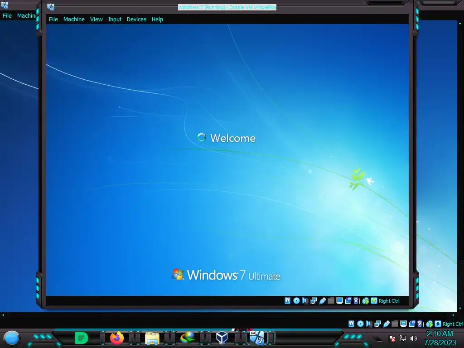Viewport: 464px width, 348px height.
Task: Click shared folders indicator in front VM status bar
Action: click(x=331, y=301)
